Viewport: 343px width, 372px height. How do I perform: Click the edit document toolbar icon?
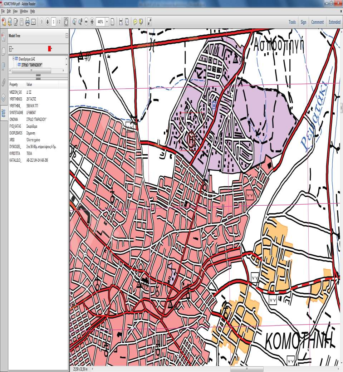pyautogui.click(x=16, y=22)
